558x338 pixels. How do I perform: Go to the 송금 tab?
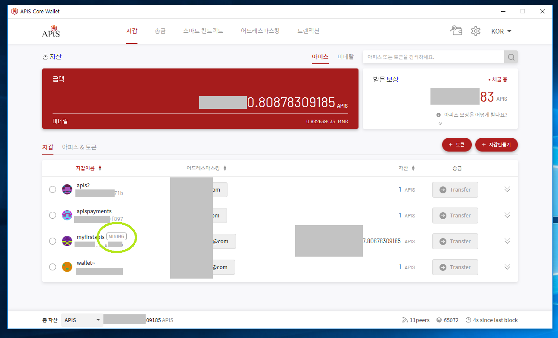[x=160, y=31]
